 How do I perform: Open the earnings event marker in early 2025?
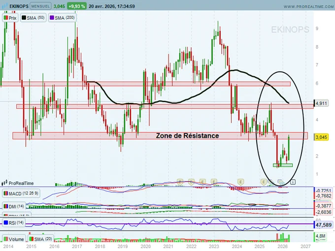tap(264, 182)
